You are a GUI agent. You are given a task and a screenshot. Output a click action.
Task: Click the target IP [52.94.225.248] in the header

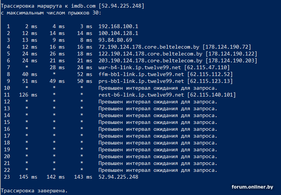[x=121, y=6]
